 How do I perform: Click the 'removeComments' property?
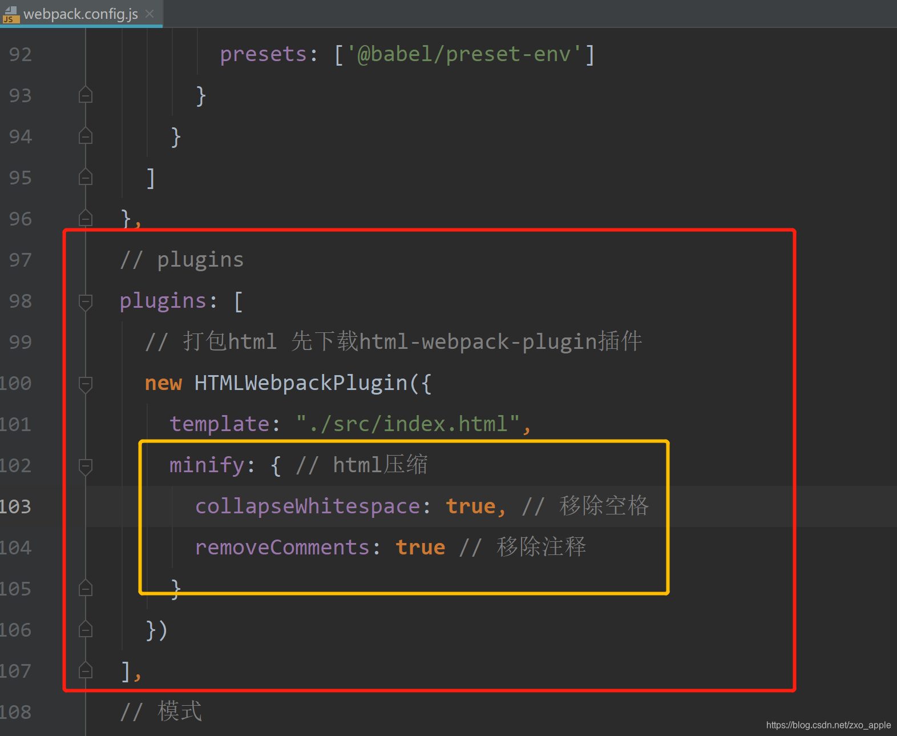(x=282, y=548)
